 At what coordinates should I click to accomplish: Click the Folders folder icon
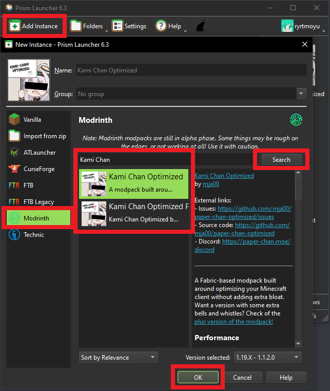point(76,26)
